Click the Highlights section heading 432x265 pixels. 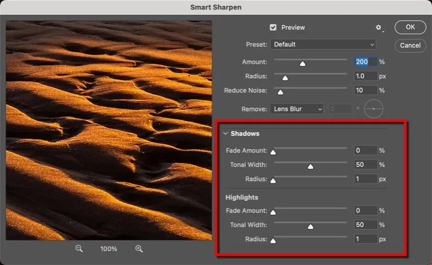point(242,197)
